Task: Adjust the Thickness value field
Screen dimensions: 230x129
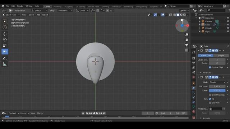Action: (217, 86)
